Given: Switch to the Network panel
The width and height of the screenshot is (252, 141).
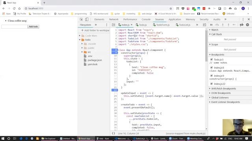Looking at the screenshot, I should [114, 19].
